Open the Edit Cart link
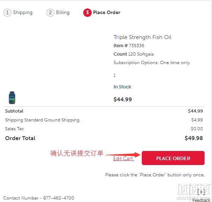The height and width of the screenshot is (202, 212). (x=123, y=158)
